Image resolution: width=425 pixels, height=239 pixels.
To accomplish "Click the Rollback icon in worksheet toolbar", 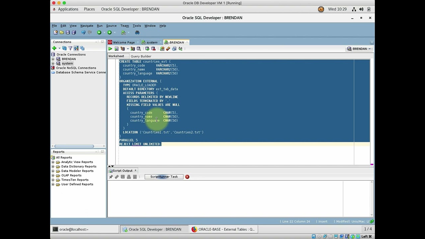I will [x=153, y=49].
